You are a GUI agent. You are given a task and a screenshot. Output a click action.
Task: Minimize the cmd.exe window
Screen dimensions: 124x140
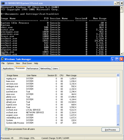[x=115, y=3]
